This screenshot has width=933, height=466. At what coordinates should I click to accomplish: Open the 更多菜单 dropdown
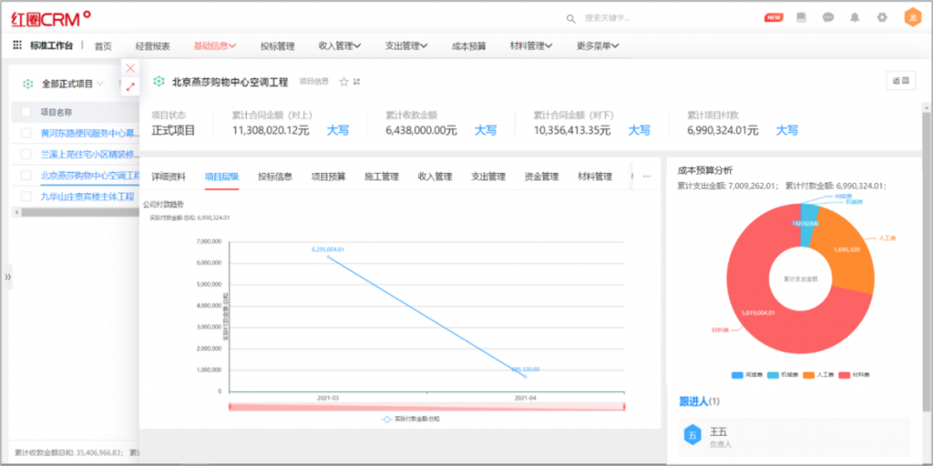(x=598, y=46)
